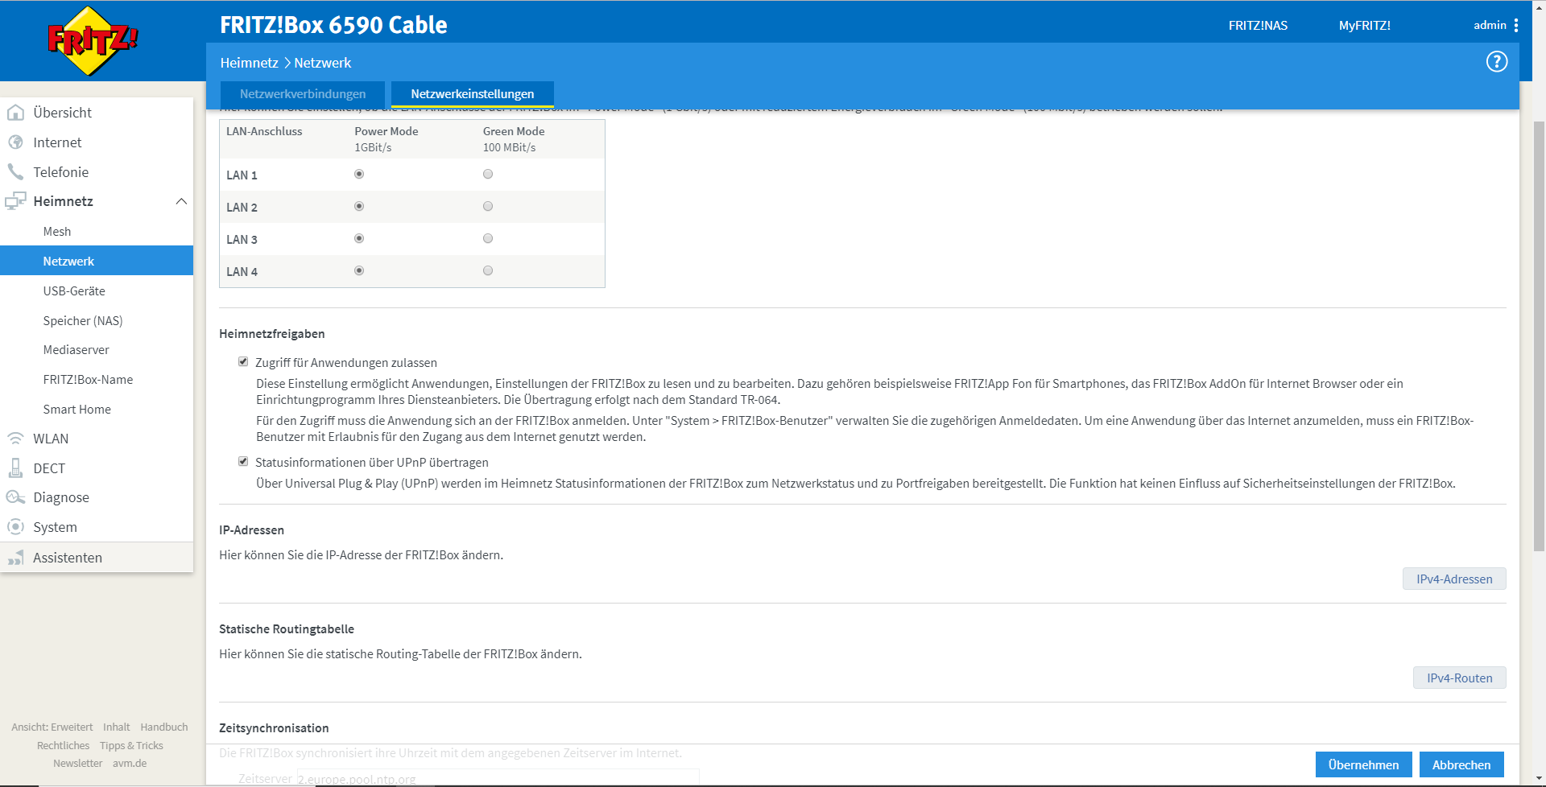Open Tipps & Tricks footer link
The height and width of the screenshot is (787, 1546).
tap(131, 746)
